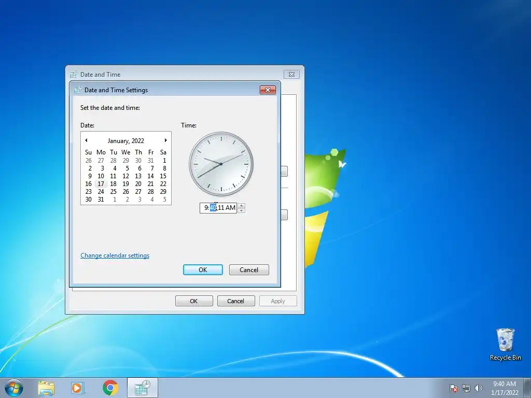Viewport: 531px width, 398px height.
Task: Go to next month in calendar
Action: coord(165,140)
